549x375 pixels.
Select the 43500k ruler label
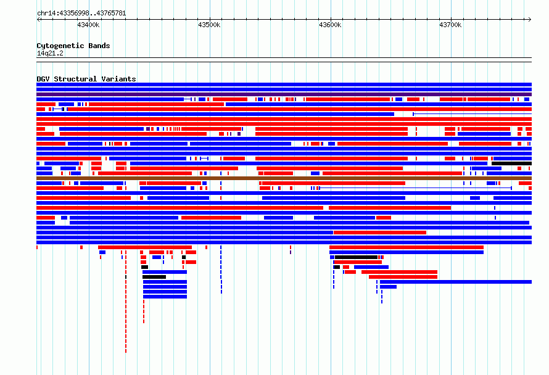click(x=209, y=25)
